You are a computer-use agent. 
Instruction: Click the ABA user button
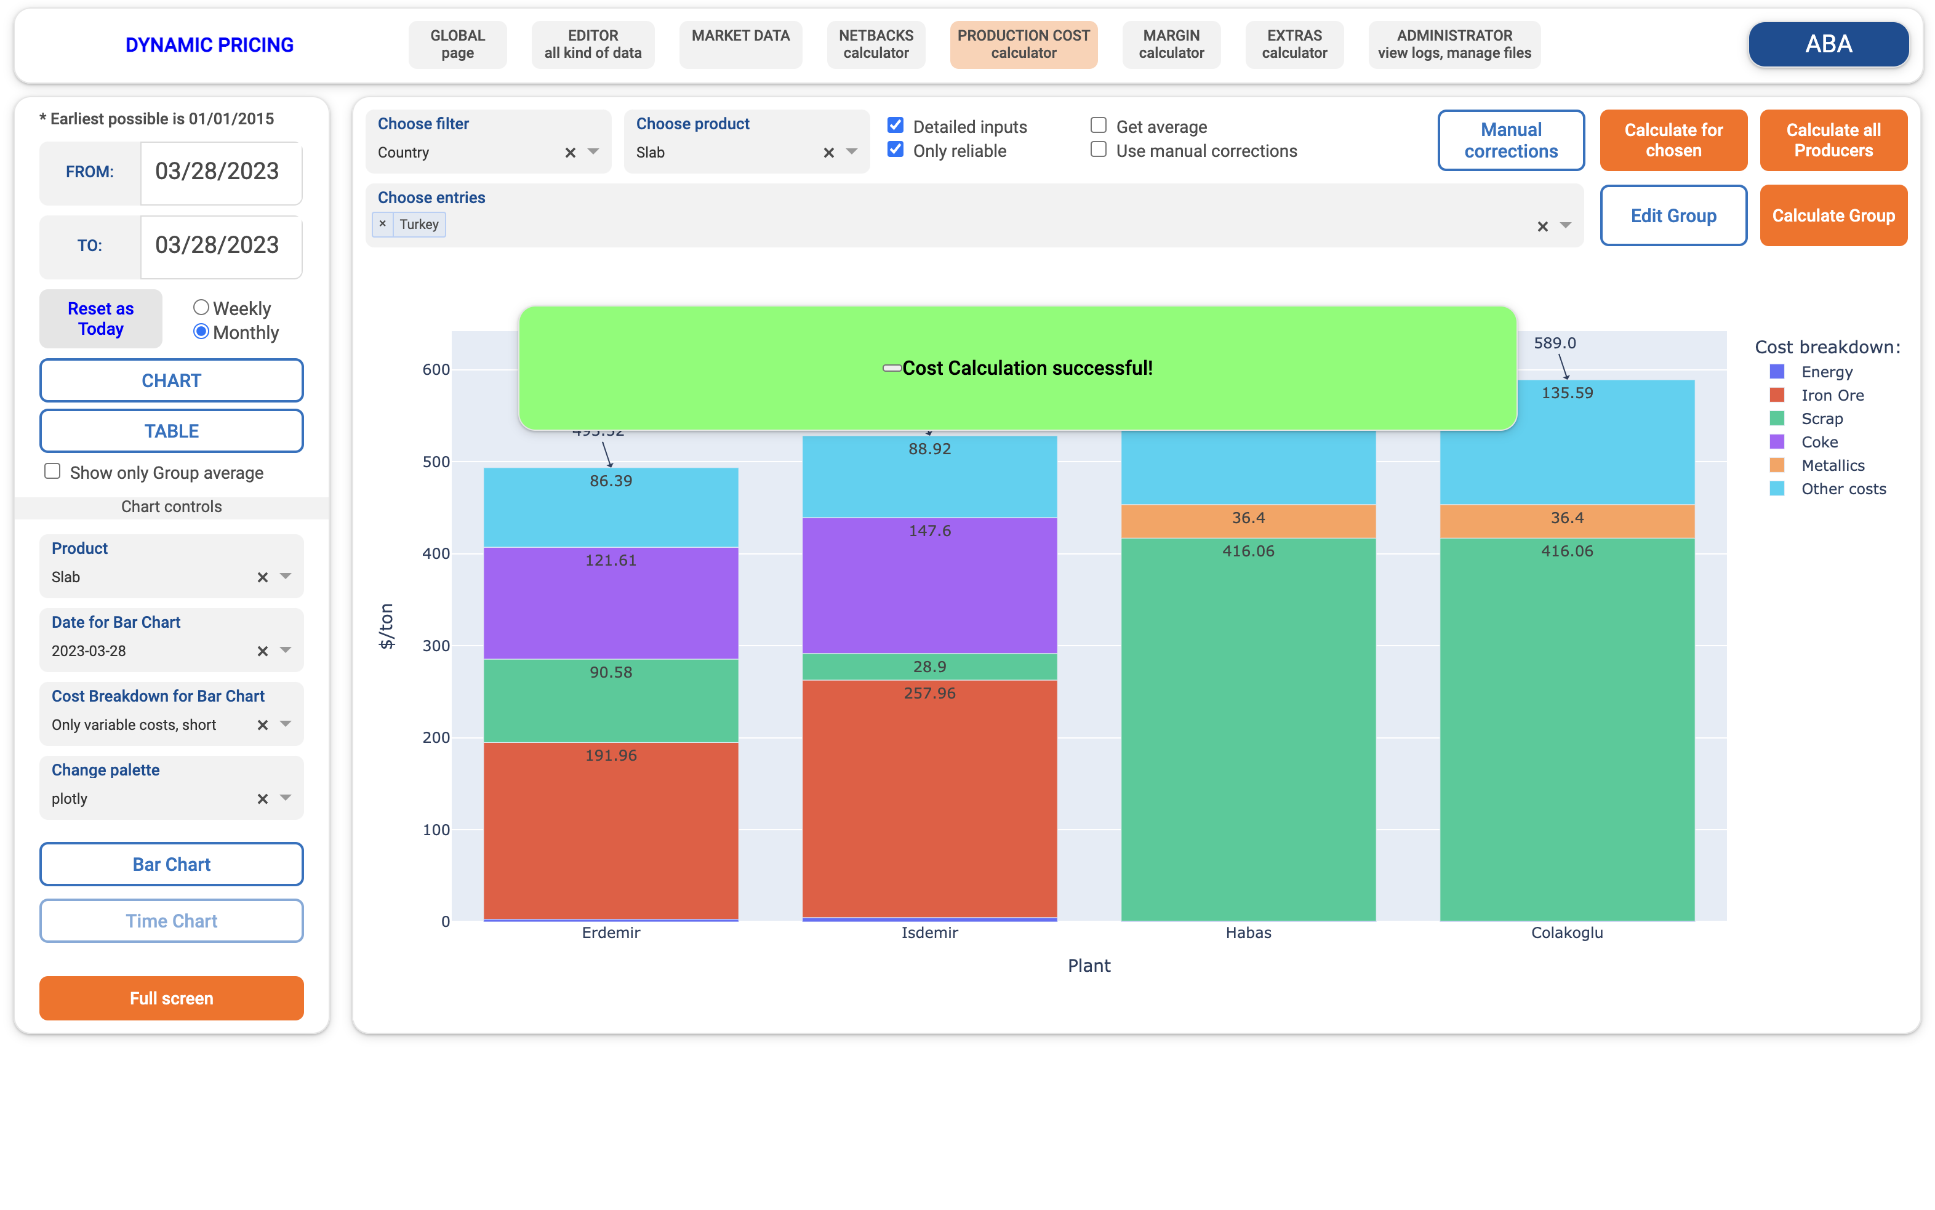(x=1828, y=45)
